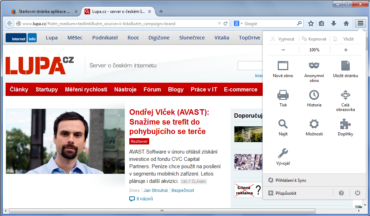Click the Home toolbar icon

point(346,23)
